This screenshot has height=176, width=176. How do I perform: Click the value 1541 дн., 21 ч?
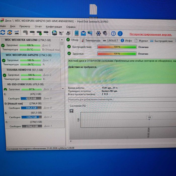pos(110,88)
